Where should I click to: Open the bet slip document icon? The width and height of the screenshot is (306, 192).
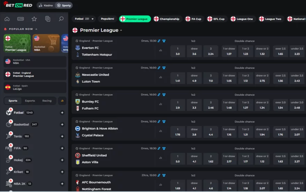tap(48, 19)
